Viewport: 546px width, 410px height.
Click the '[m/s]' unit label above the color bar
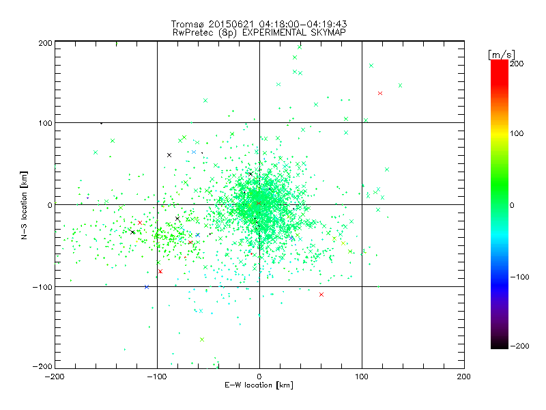[x=502, y=55]
